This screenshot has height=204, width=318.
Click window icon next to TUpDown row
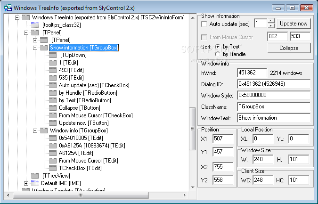[53, 55]
